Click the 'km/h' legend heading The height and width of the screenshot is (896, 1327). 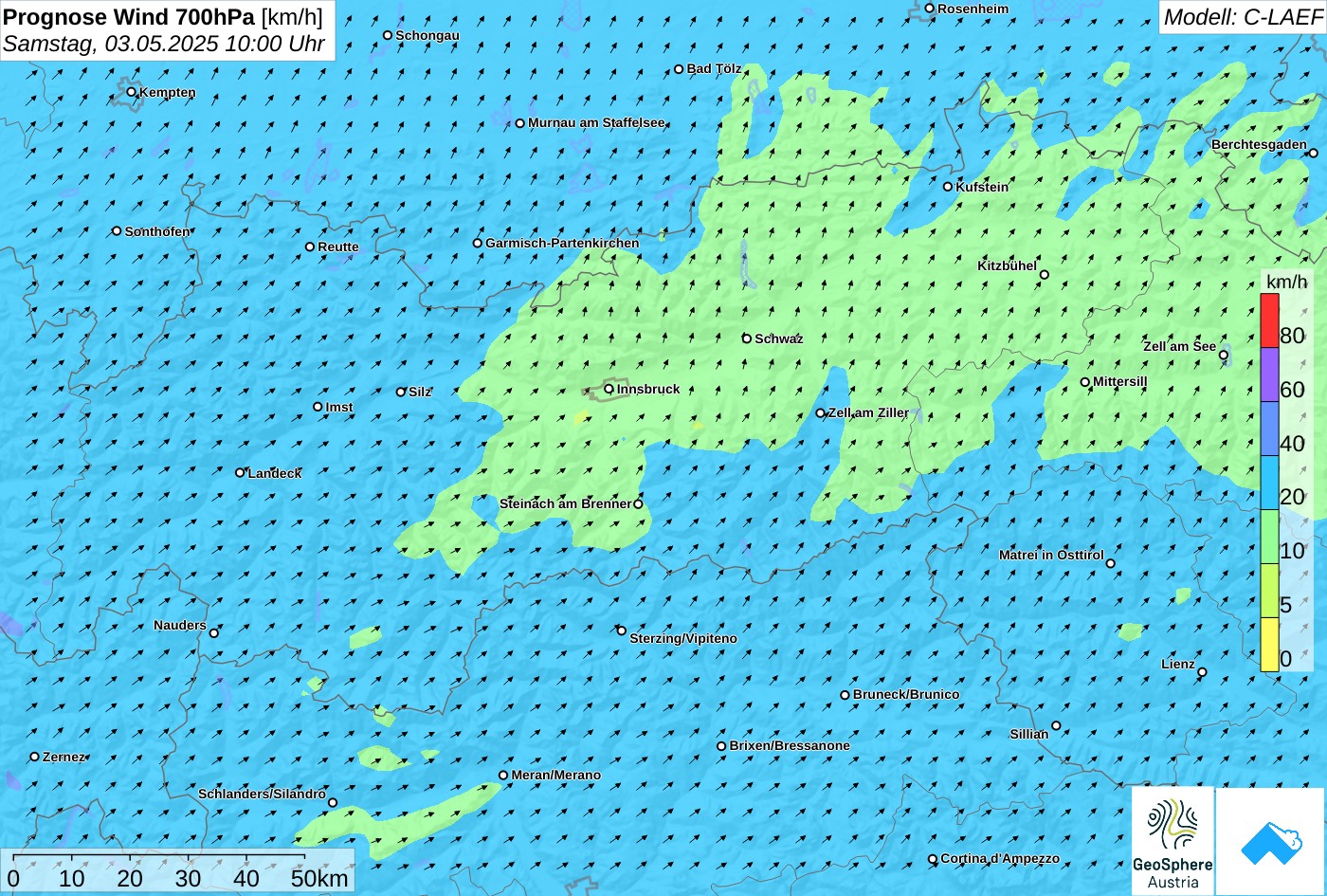point(1286,282)
